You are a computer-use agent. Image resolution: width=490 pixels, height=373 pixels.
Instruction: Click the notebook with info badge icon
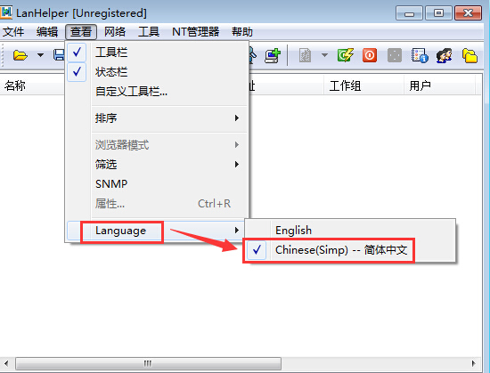[420, 55]
